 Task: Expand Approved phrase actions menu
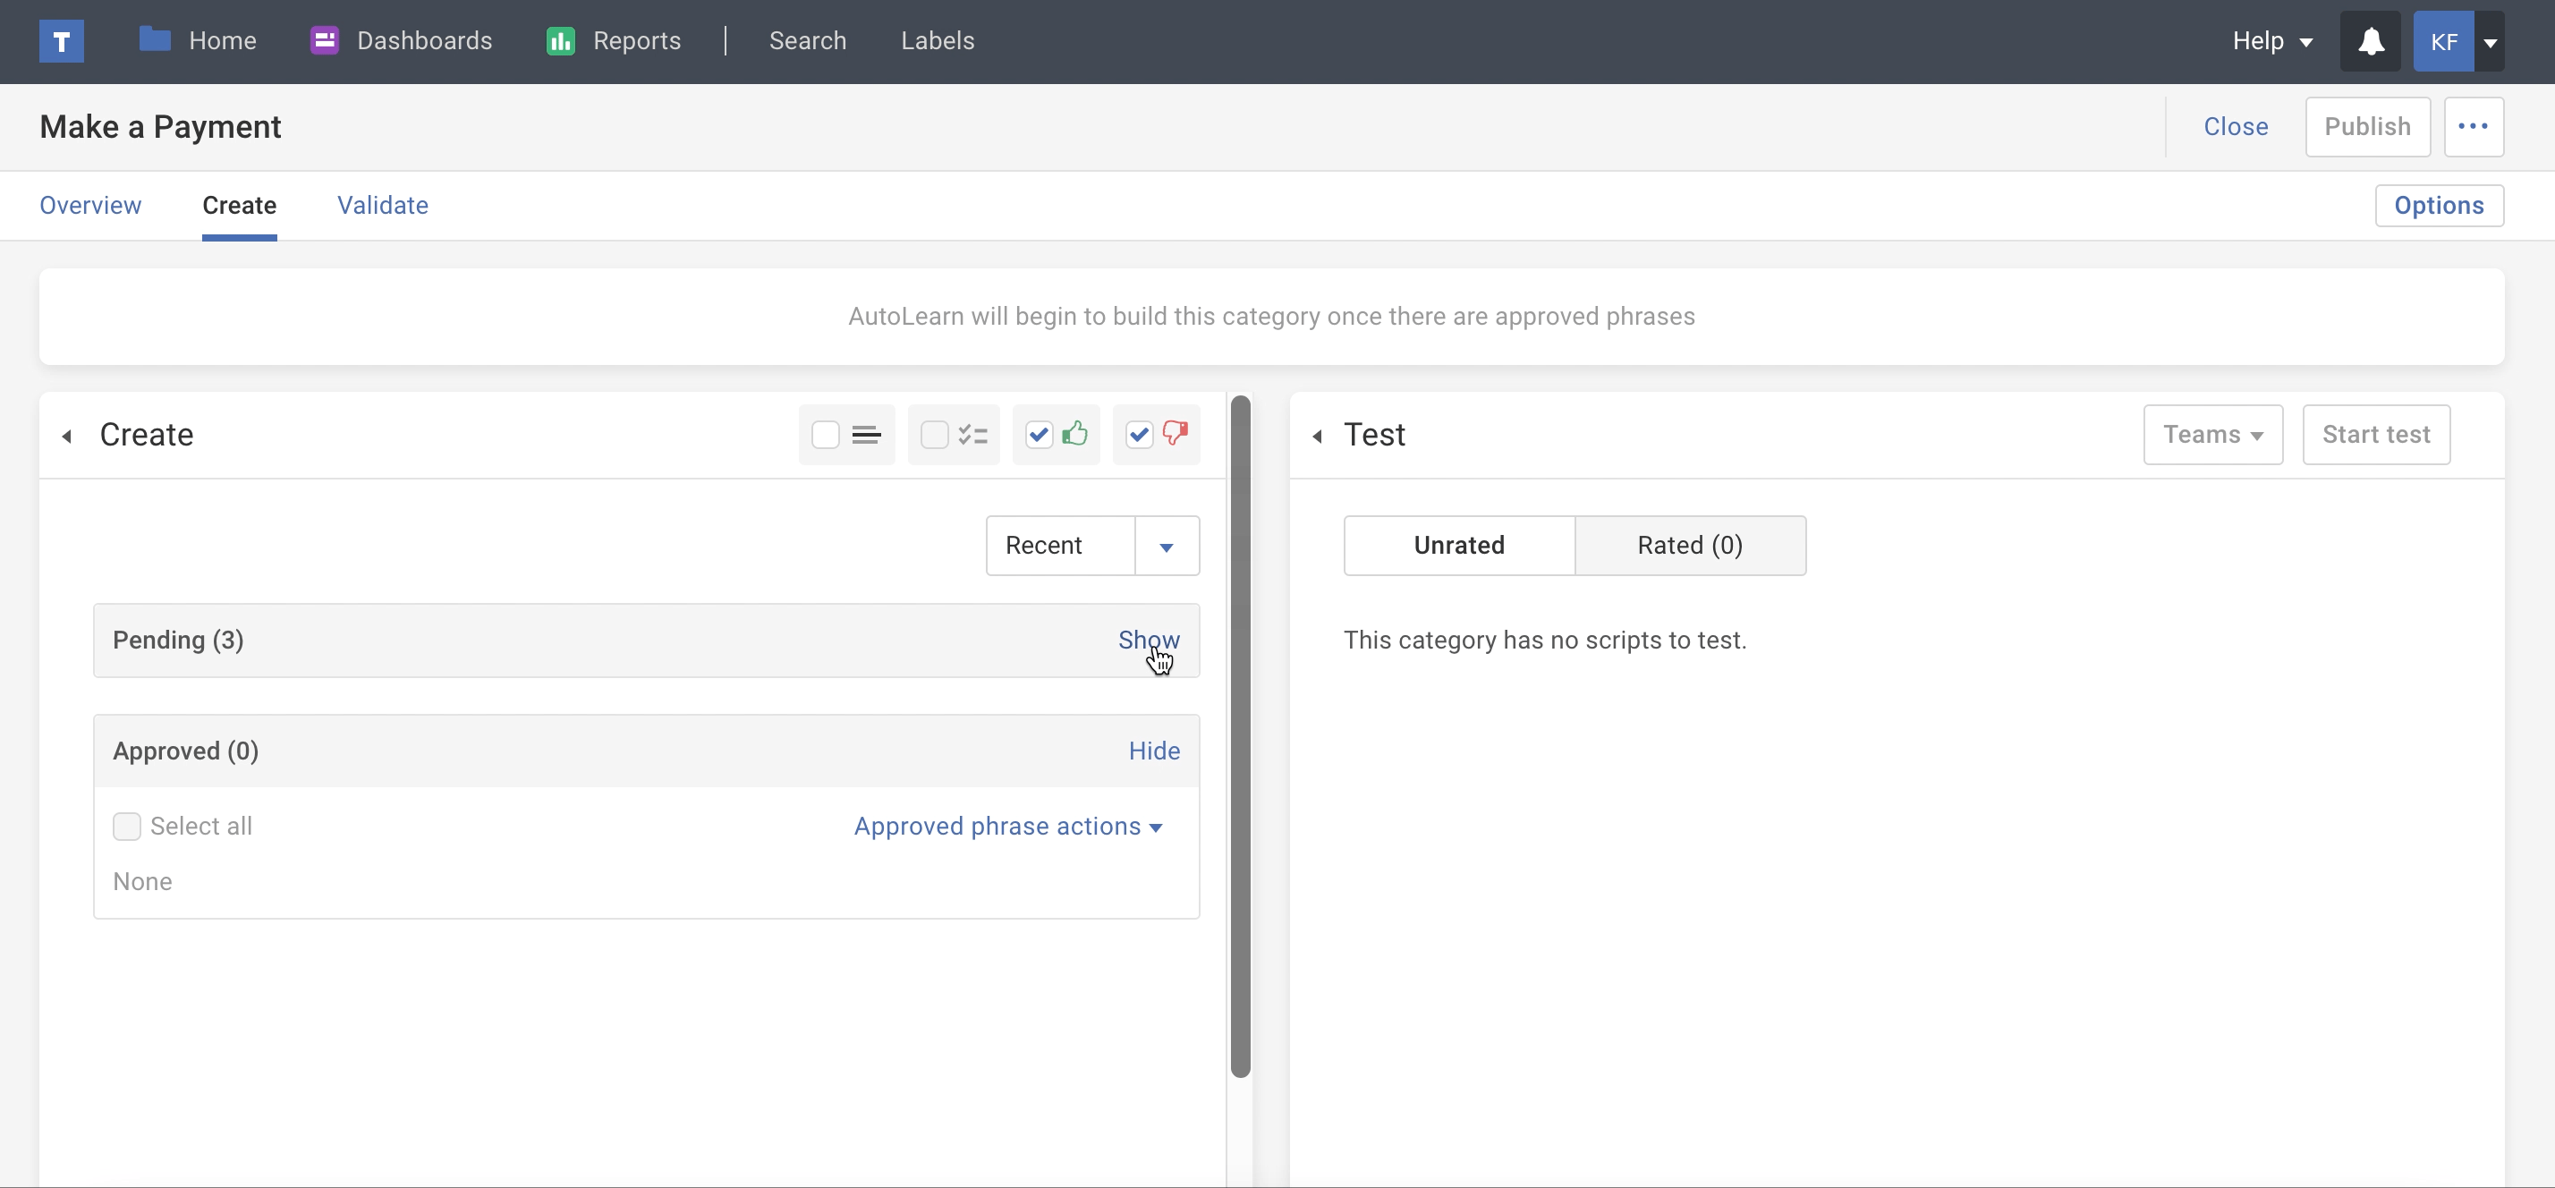click(1007, 826)
